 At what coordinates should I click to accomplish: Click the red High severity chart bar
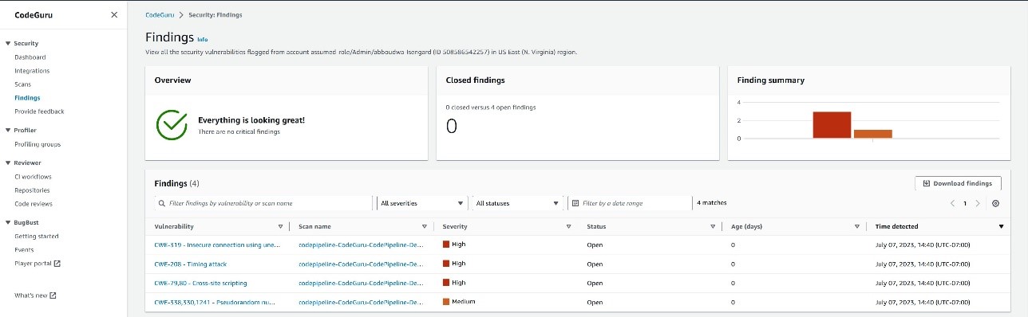pos(832,125)
